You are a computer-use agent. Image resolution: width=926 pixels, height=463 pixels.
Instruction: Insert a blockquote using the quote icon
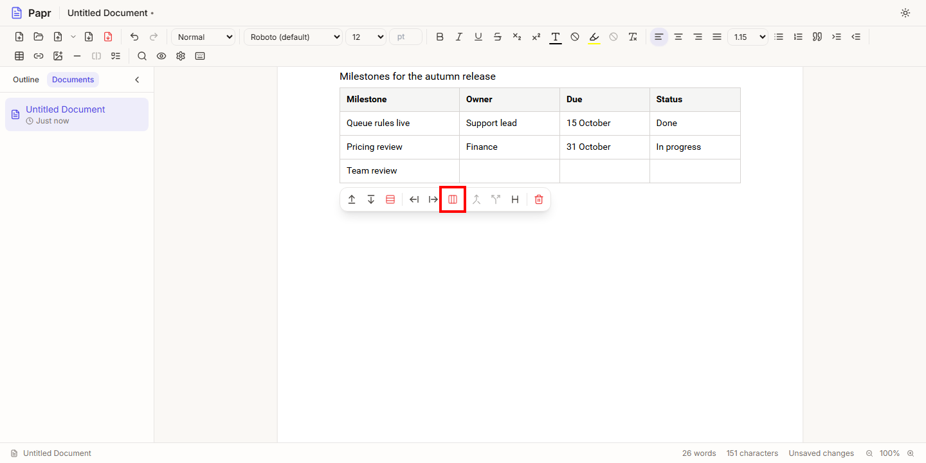817,37
